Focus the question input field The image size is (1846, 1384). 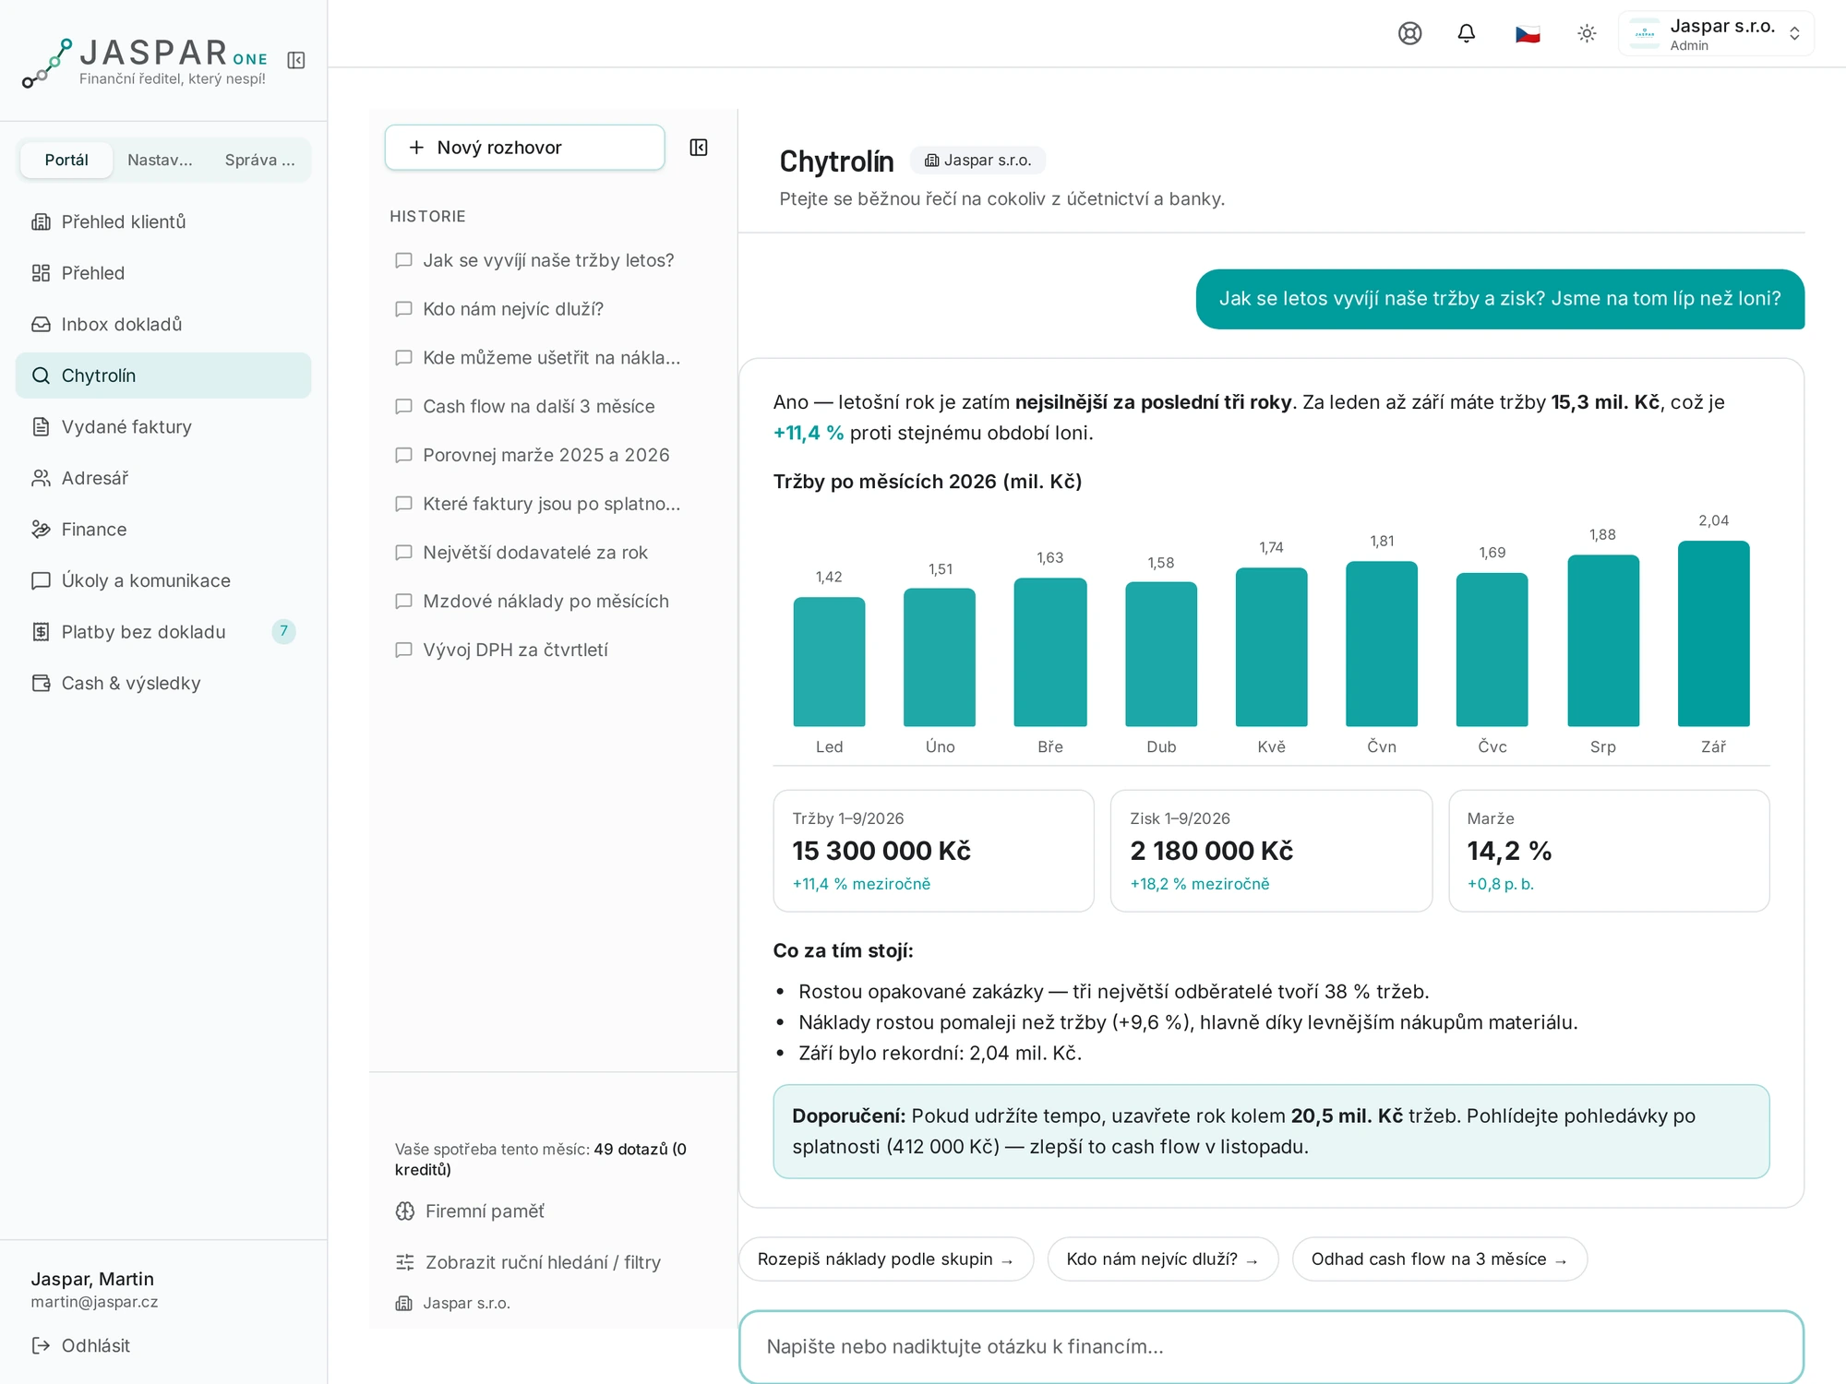tap(1272, 1347)
